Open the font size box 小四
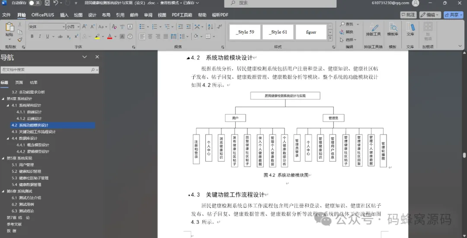Image resolution: width=467 pixels, height=238 pixels. (73, 26)
